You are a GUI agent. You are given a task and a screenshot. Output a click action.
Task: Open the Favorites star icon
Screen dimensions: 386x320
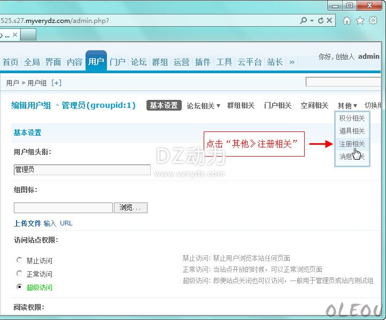click(360, 20)
